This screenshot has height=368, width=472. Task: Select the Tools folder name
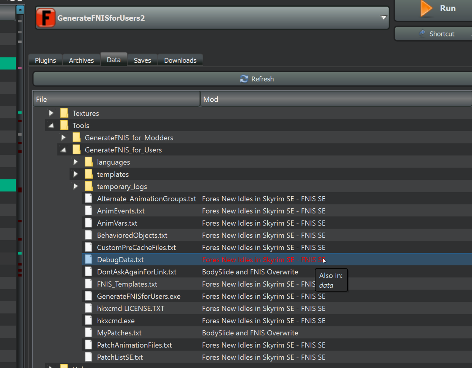(81, 125)
